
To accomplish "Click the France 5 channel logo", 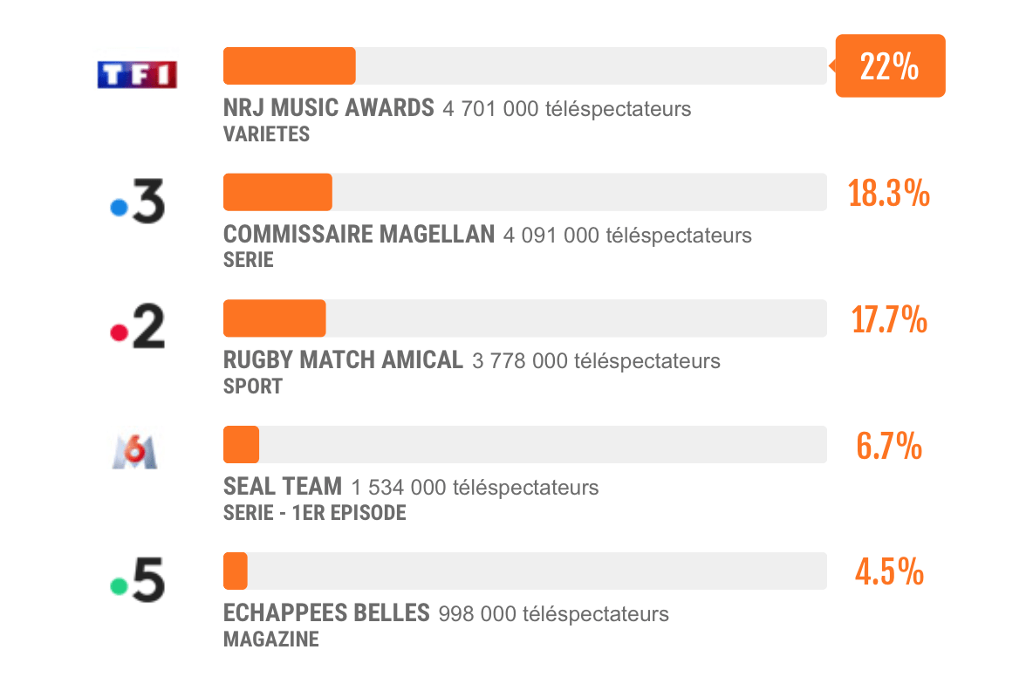I will pos(137,579).
